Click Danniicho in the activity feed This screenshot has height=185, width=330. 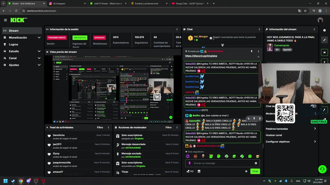(59, 135)
